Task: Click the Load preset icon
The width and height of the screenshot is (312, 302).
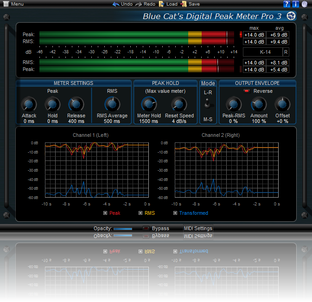Action: pyautogui.click(x=161, y=4)
